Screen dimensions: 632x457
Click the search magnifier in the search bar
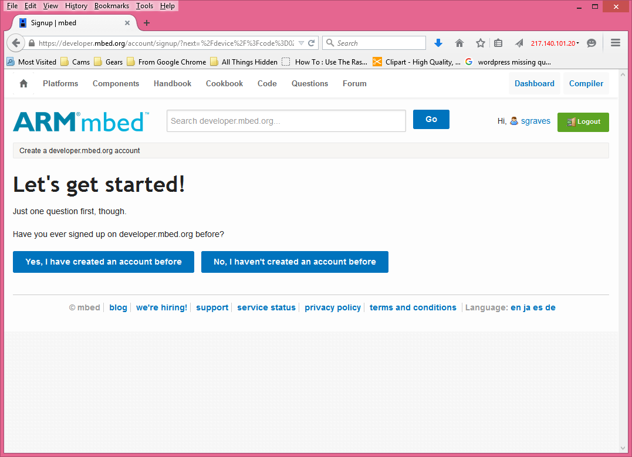[329, 43]
